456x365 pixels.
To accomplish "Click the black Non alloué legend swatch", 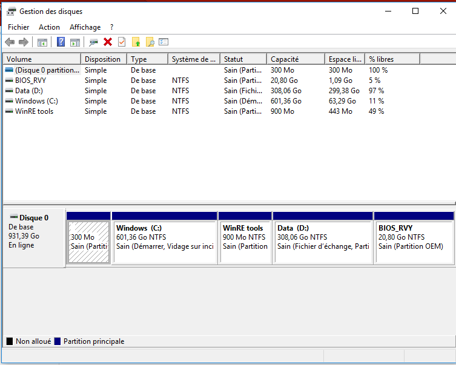I will pos(10,341).
